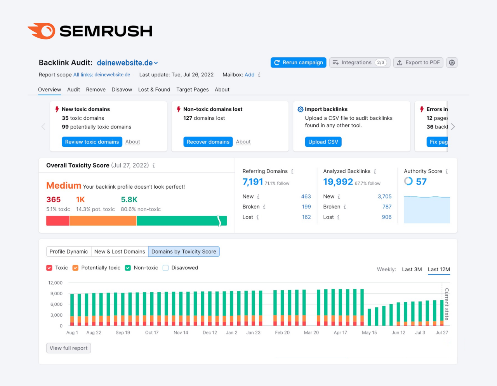Select the Last 3M weekly range
The width and height of the screenshot is (497, 386).
pos(412,269)
